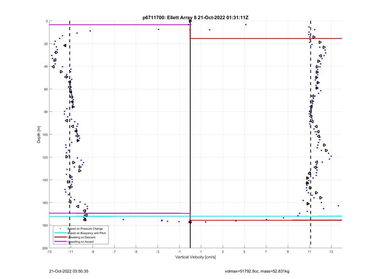Click y-axis depth tick label 140

pos(45,180)
